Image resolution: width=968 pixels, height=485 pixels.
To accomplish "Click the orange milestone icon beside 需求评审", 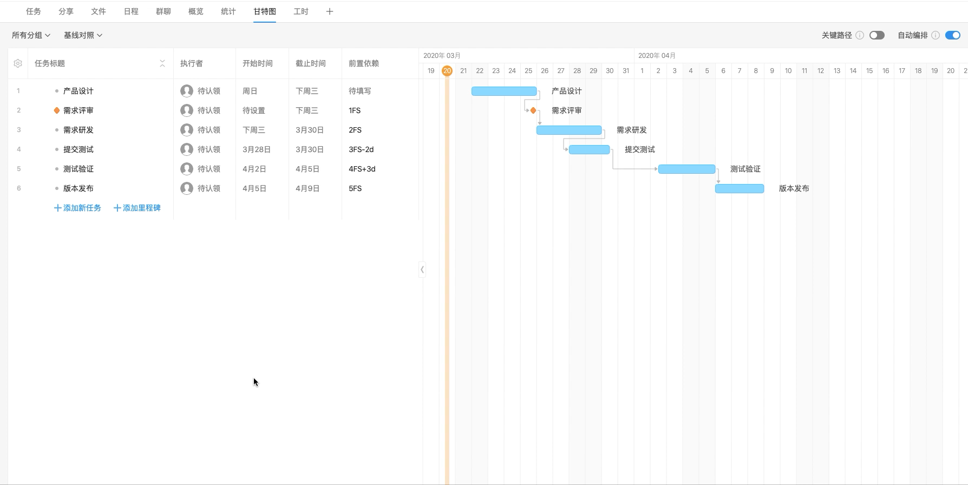I will 57,110.
